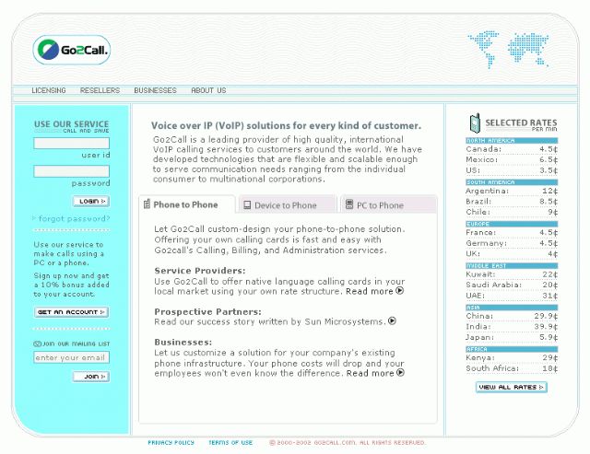The width and height of the screenshot is (590, 454).
Task: Click the France rate row
Action: coord(512,233)
